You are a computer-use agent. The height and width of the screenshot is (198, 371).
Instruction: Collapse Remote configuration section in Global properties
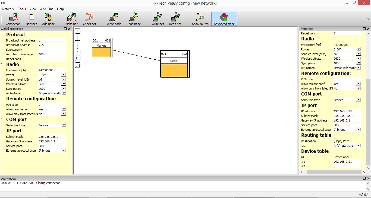pyautogui.click(x=1, y=99)
